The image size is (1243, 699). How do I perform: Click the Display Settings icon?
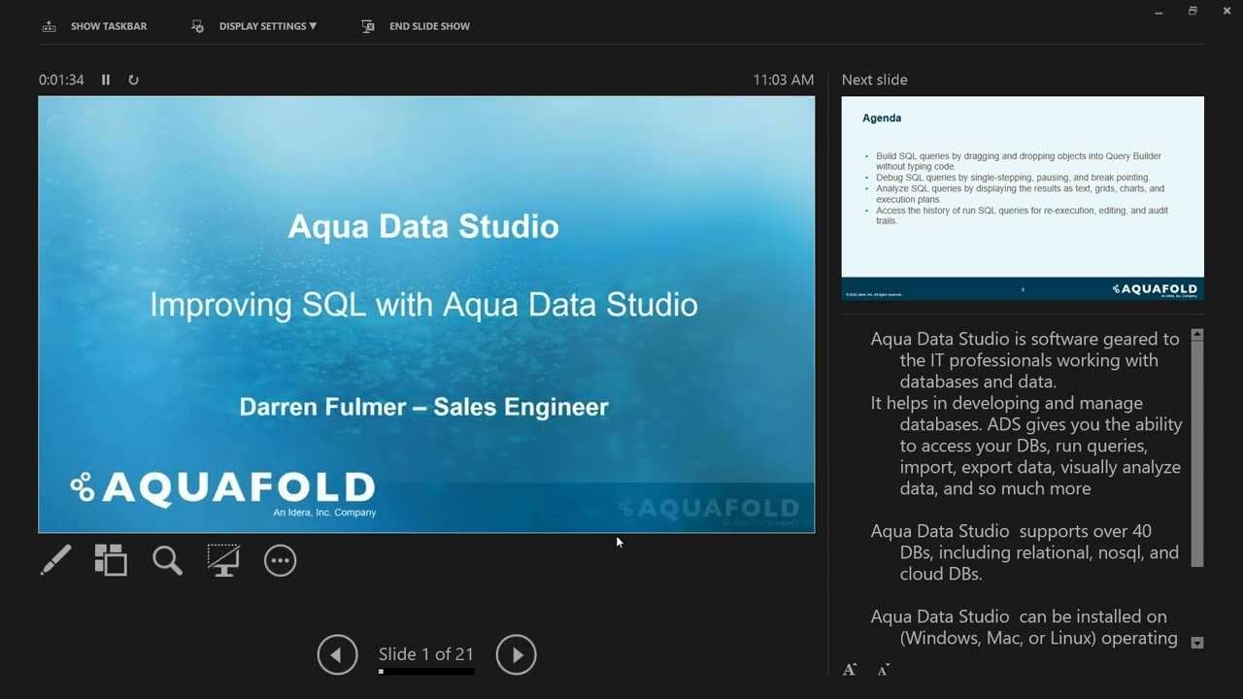(x=198, y=26)
